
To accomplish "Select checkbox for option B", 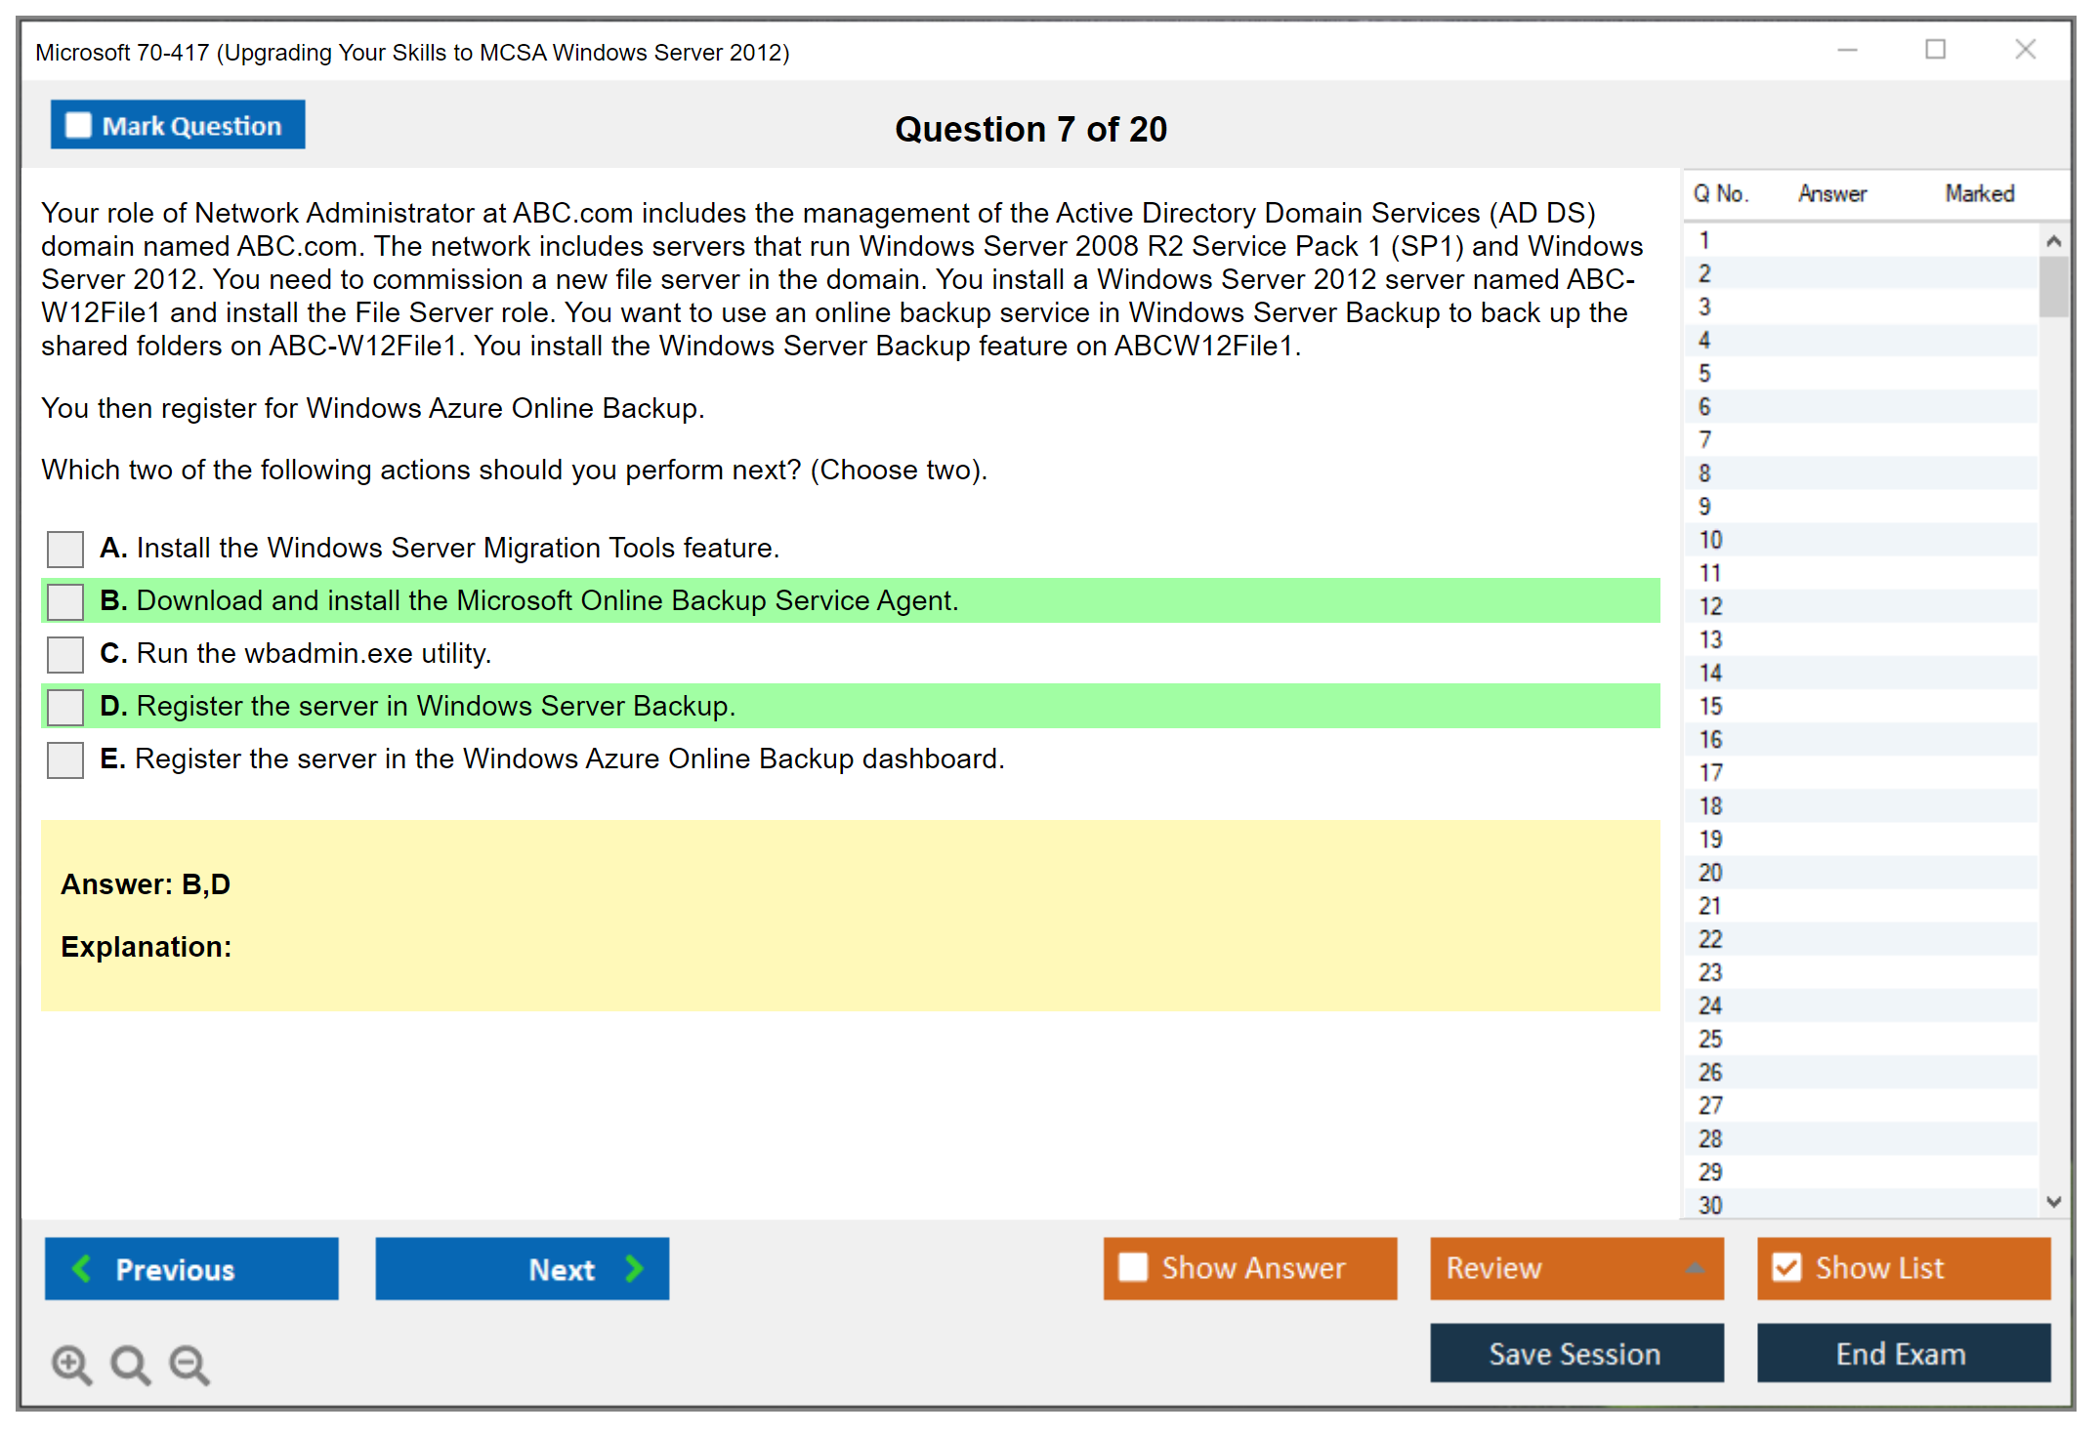I will 65,601.
